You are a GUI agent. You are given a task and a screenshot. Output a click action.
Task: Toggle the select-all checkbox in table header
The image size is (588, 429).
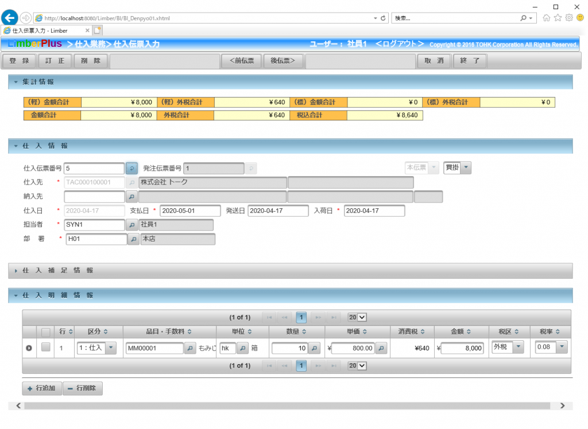46,332
